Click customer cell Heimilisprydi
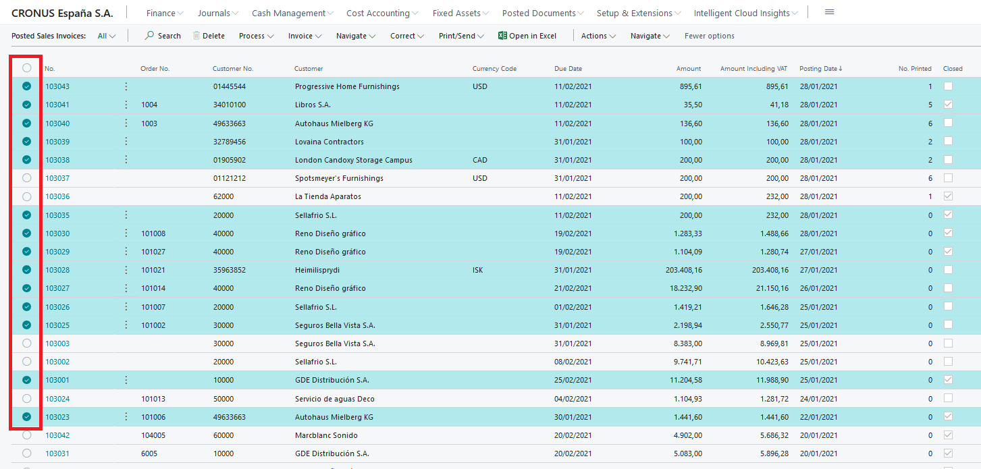The width and height of the screenshot is (981, 469). pyautogui.click(x=317, y=270)
